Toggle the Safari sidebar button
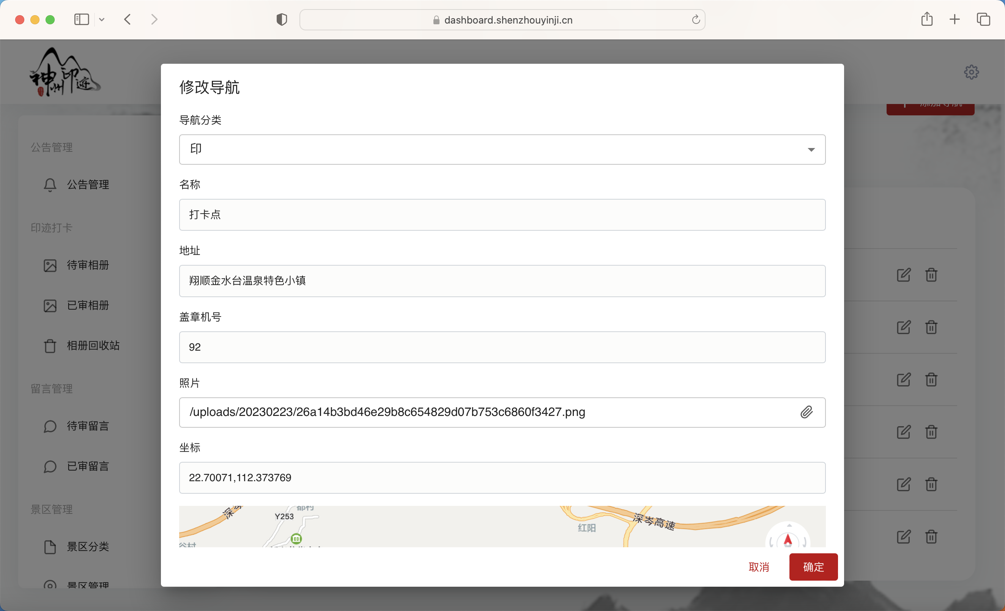Viewport: 1005px width, 611px height. pyautogui.click(x=82, y=19)
